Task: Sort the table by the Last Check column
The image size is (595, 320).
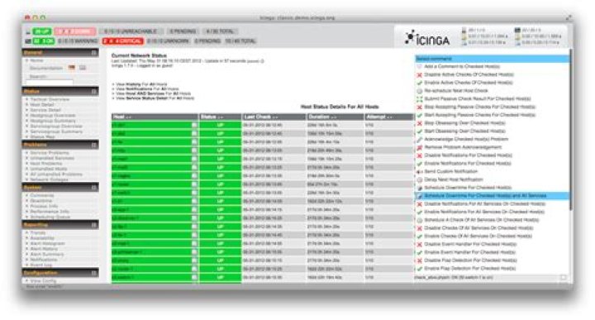Action: click(x=274, y=117)
